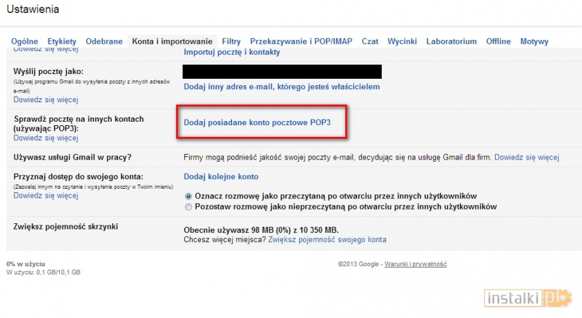Click the '0% w użyciu' footer text
Image resolution: width=582 pixels, height=318 pixels.
click(x=26, y=264)
